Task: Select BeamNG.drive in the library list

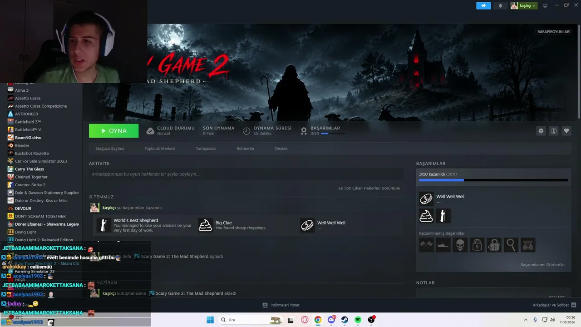Action: click(x=28, y=138)
